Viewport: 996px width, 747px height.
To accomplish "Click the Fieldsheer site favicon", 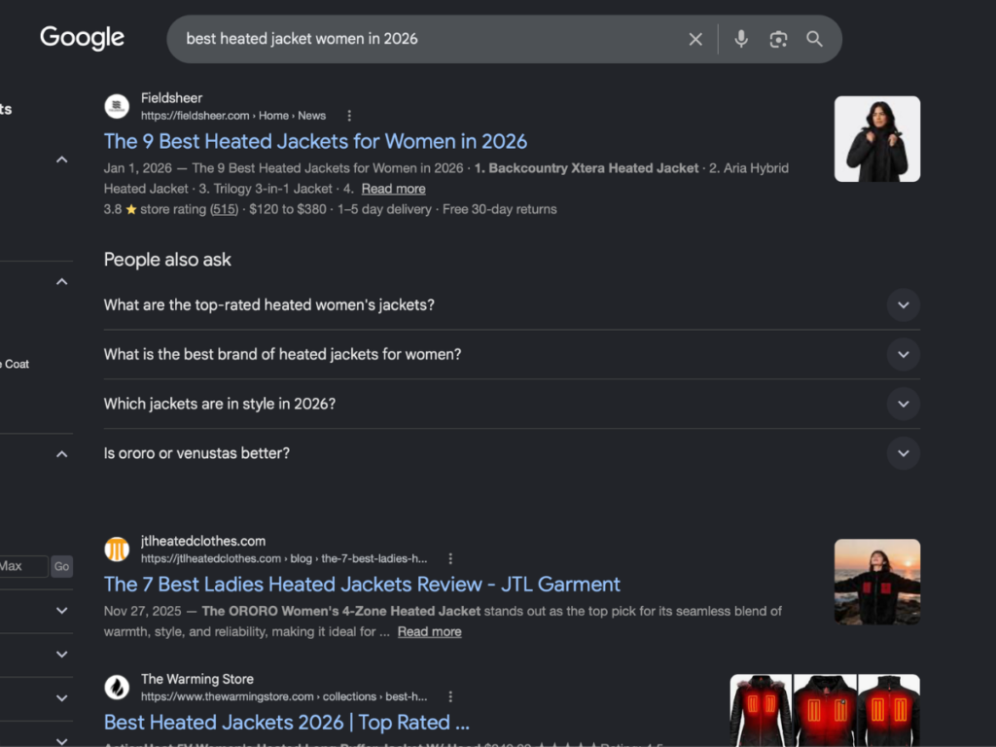I will [x=117, y=106].
